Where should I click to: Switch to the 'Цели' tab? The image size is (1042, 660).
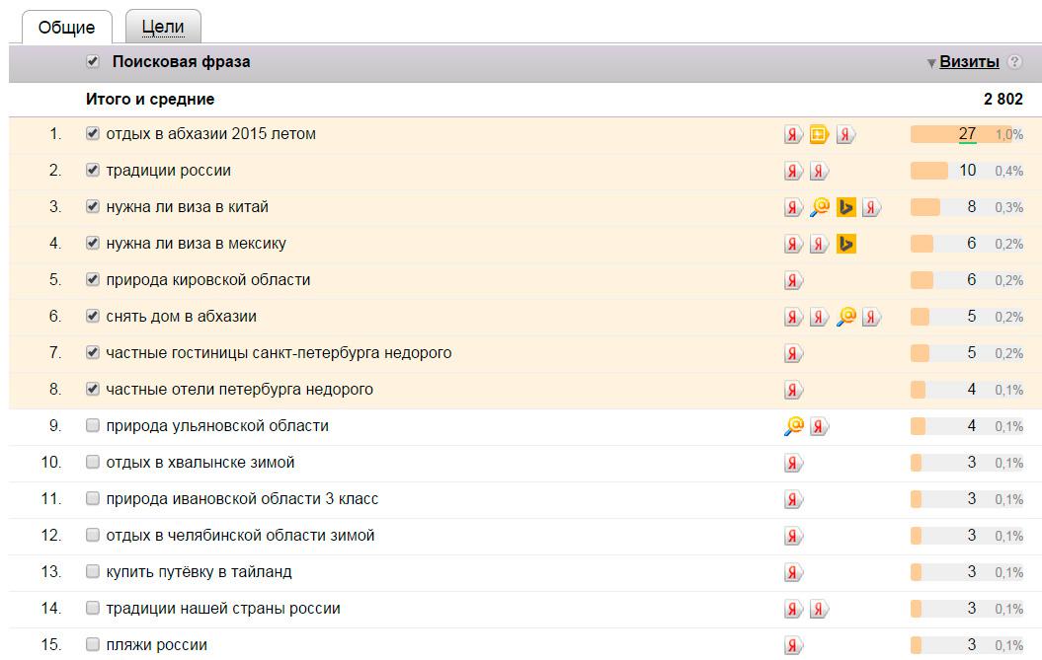[163, 27]
